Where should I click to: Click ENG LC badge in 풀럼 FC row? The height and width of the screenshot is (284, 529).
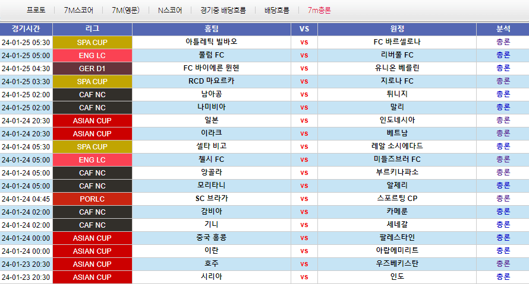coord(92,55)
